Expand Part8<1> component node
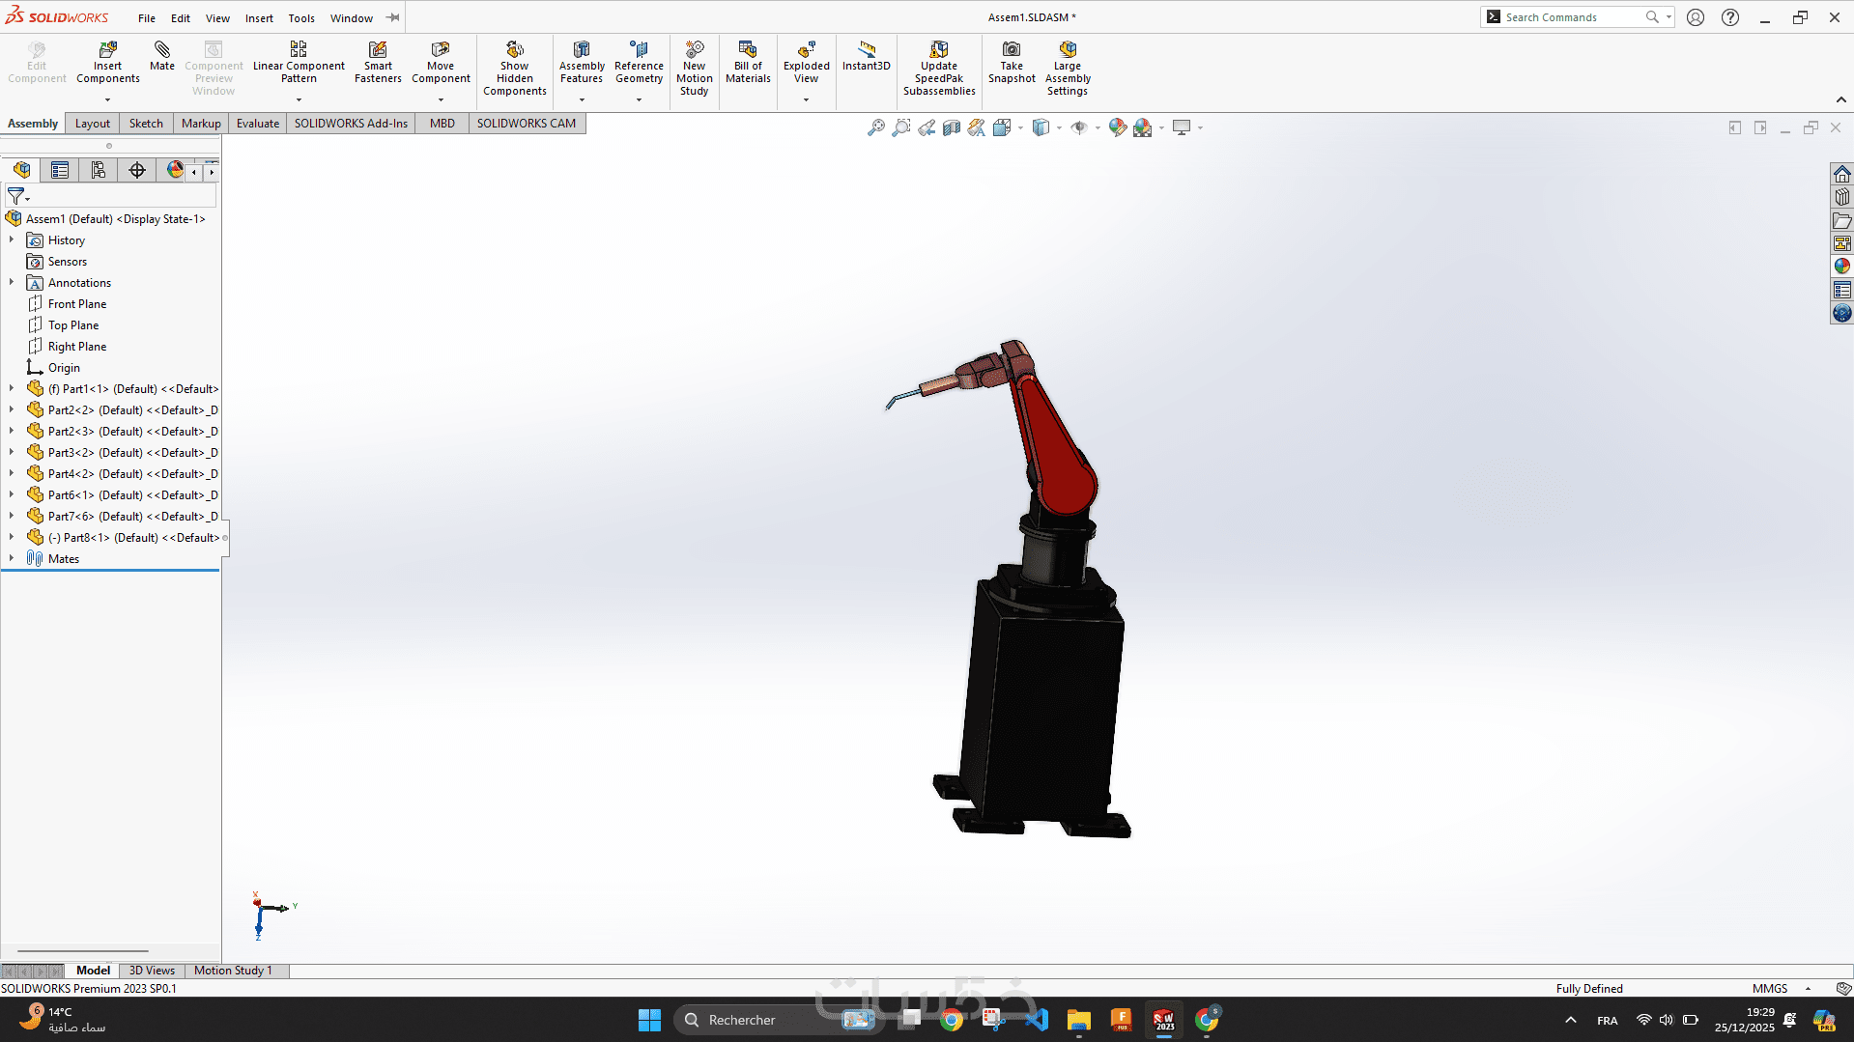1854x1042 pixels. (x=12, y=537)
